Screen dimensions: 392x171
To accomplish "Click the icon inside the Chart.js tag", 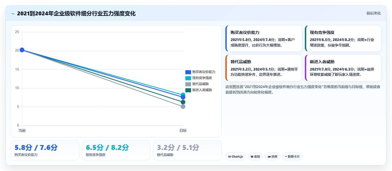I will click(230, 157).
